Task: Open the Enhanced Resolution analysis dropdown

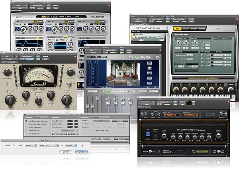Action: pyautogui.click(x=102, y=121)
